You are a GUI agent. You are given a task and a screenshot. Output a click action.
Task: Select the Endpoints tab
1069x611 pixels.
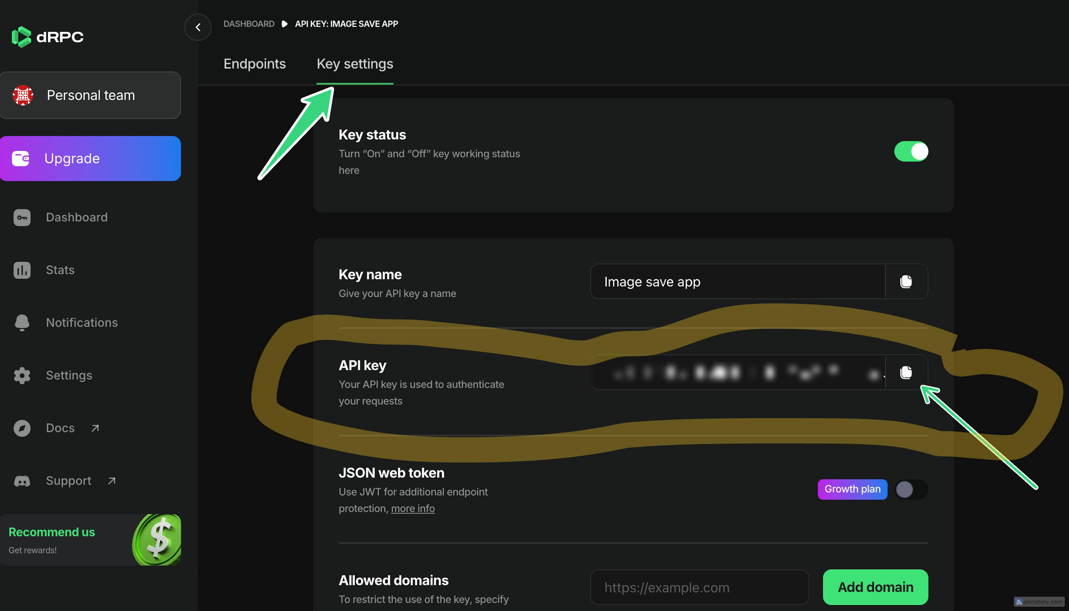tap(254, 63)
